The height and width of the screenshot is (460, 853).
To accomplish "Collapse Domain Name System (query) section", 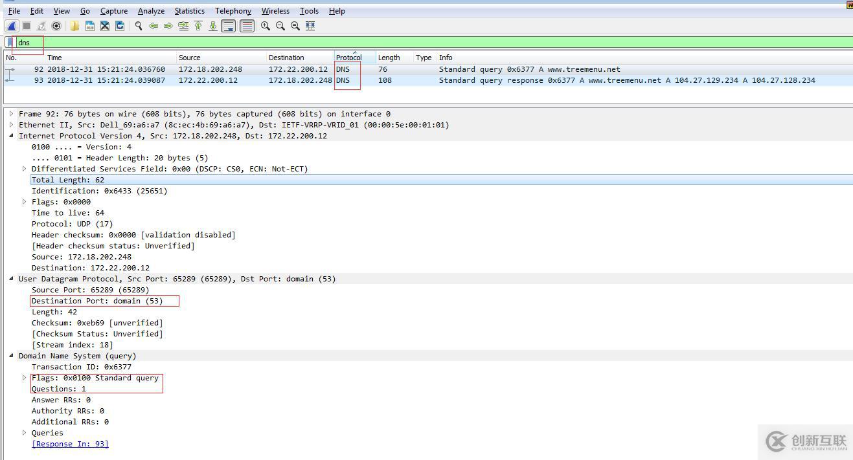I will [x=12, y=356].
